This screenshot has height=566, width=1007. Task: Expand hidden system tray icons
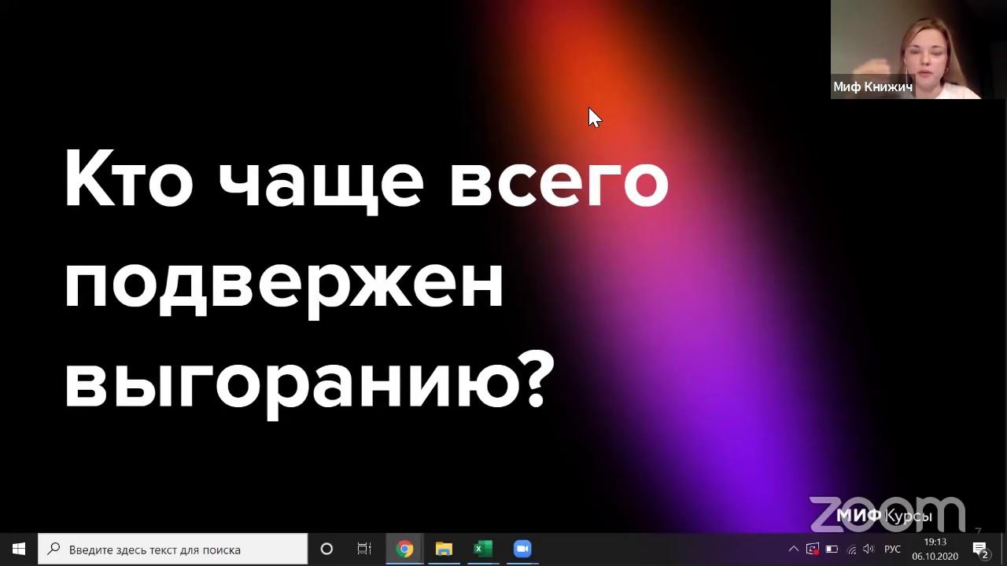(x=793, y=549)
